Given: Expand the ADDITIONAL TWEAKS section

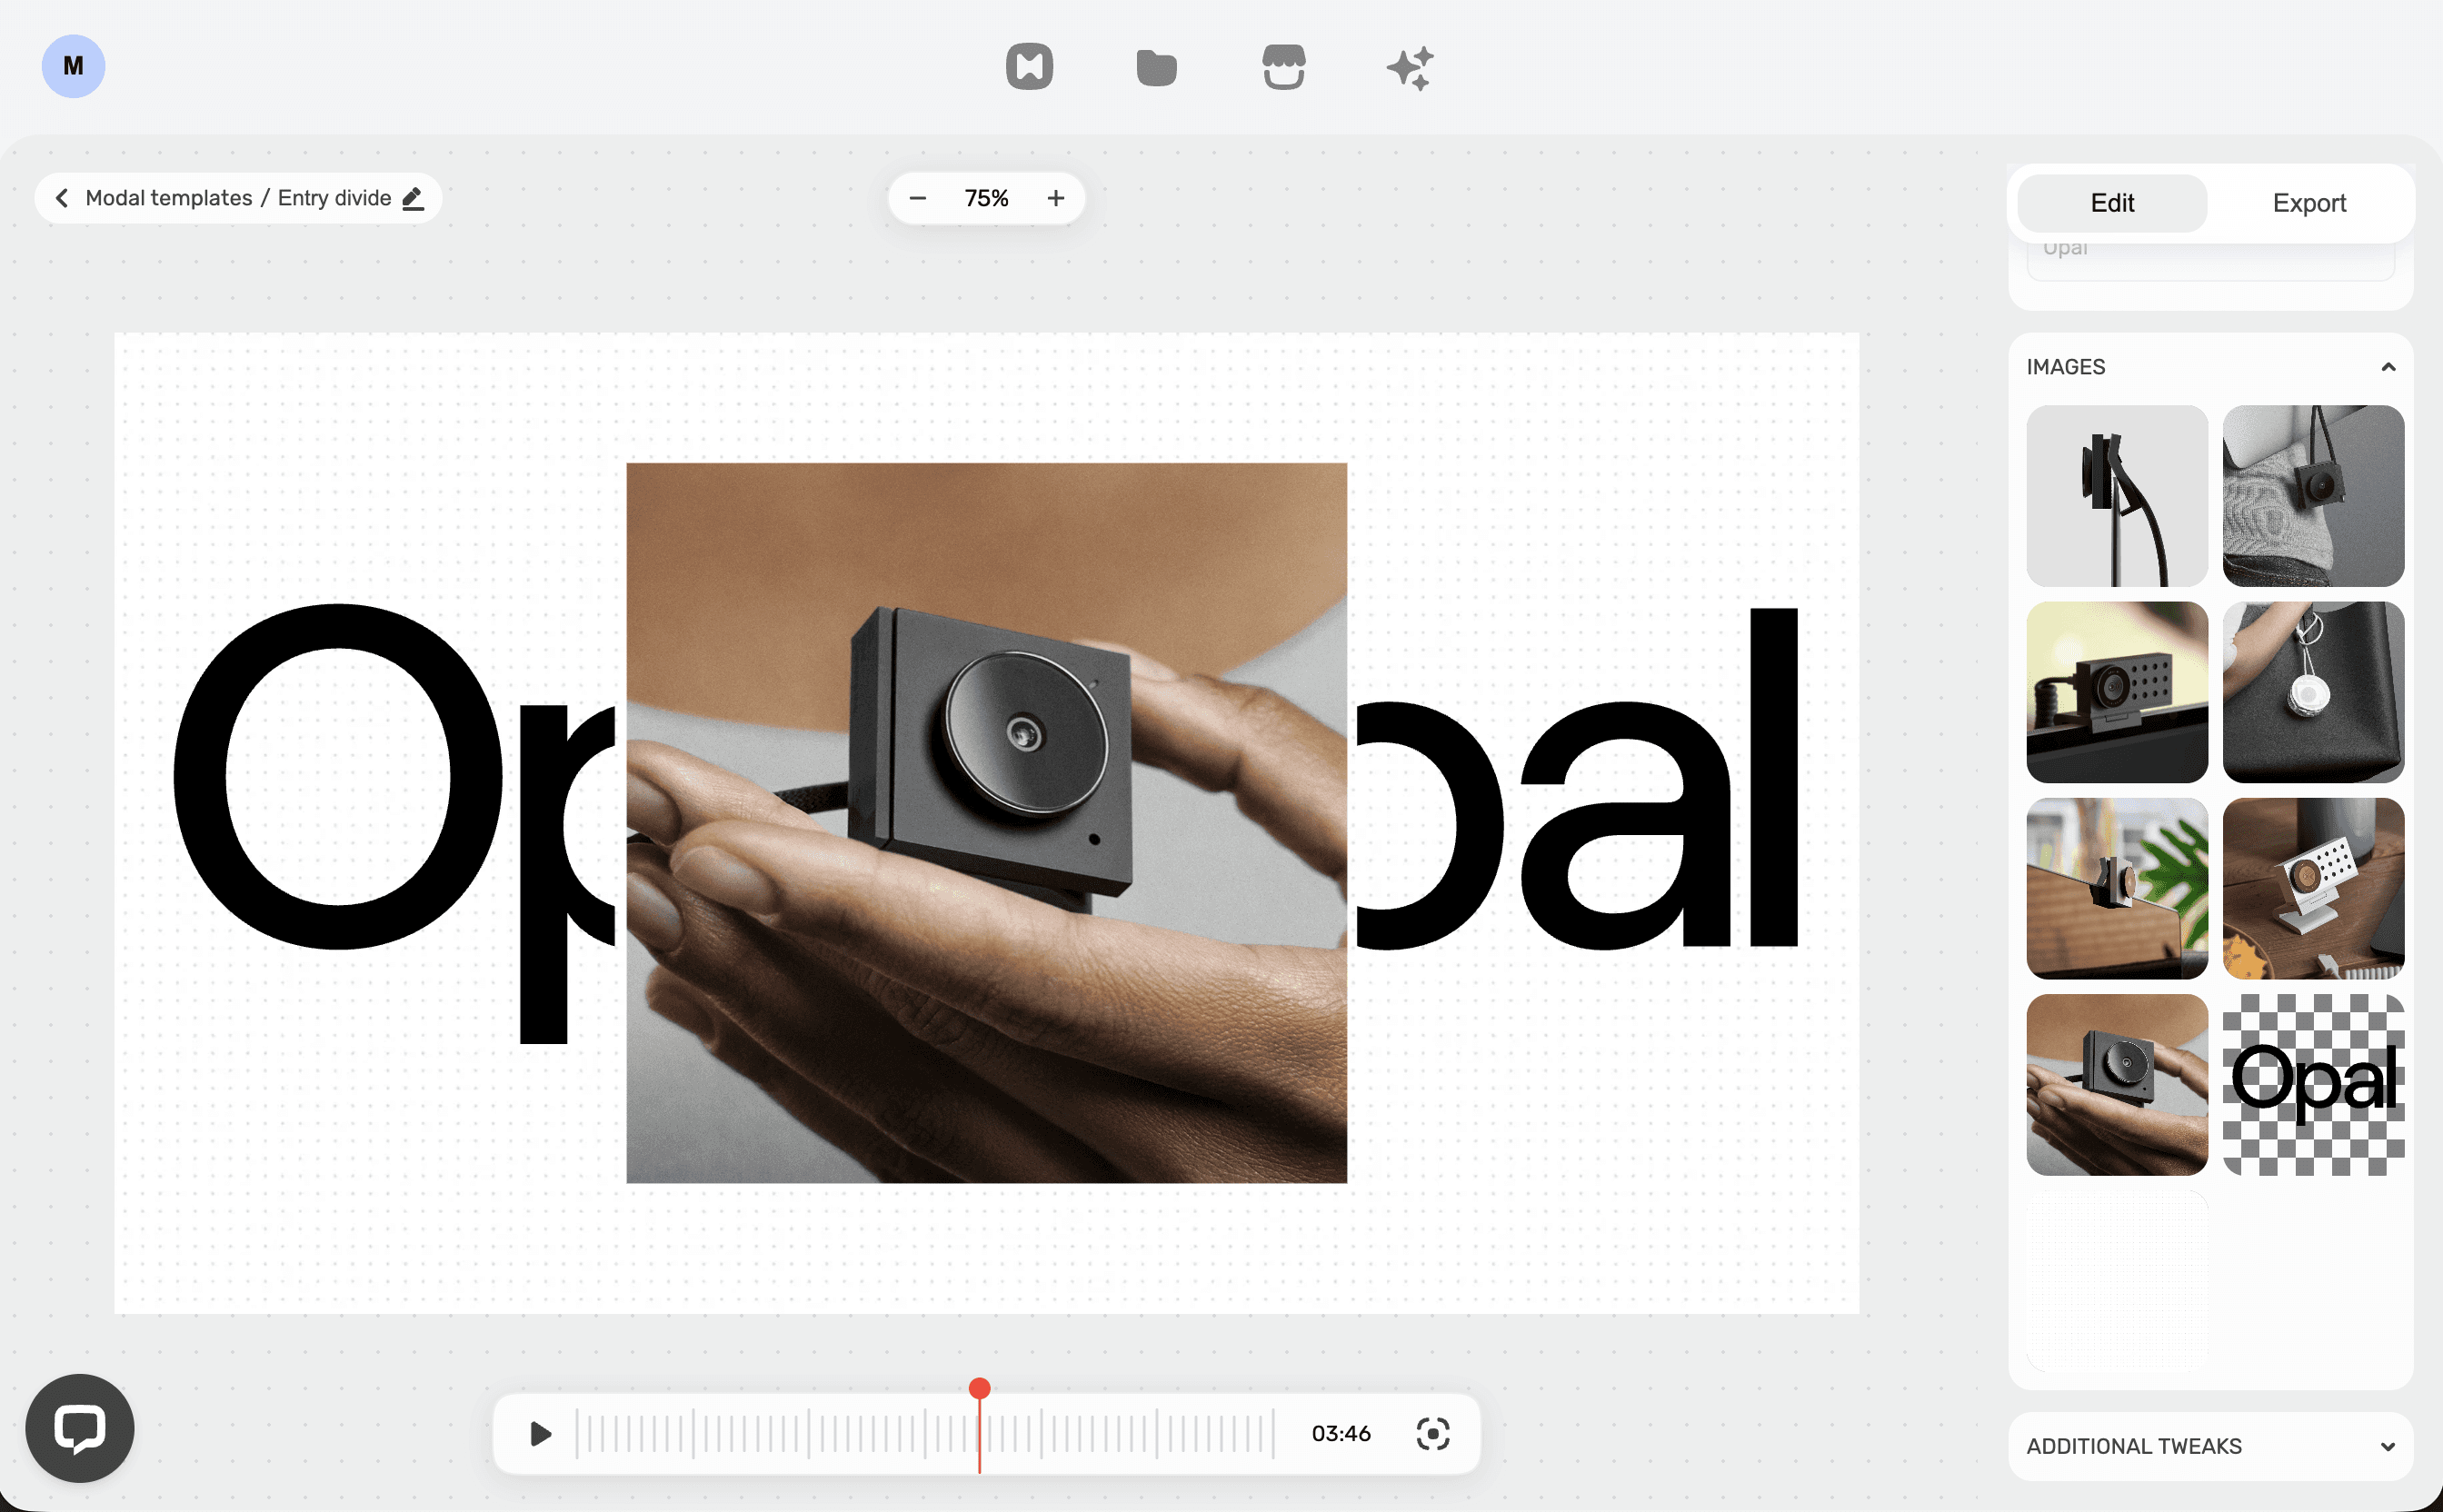Looking at the screenshot, I should (2388, 1446).
